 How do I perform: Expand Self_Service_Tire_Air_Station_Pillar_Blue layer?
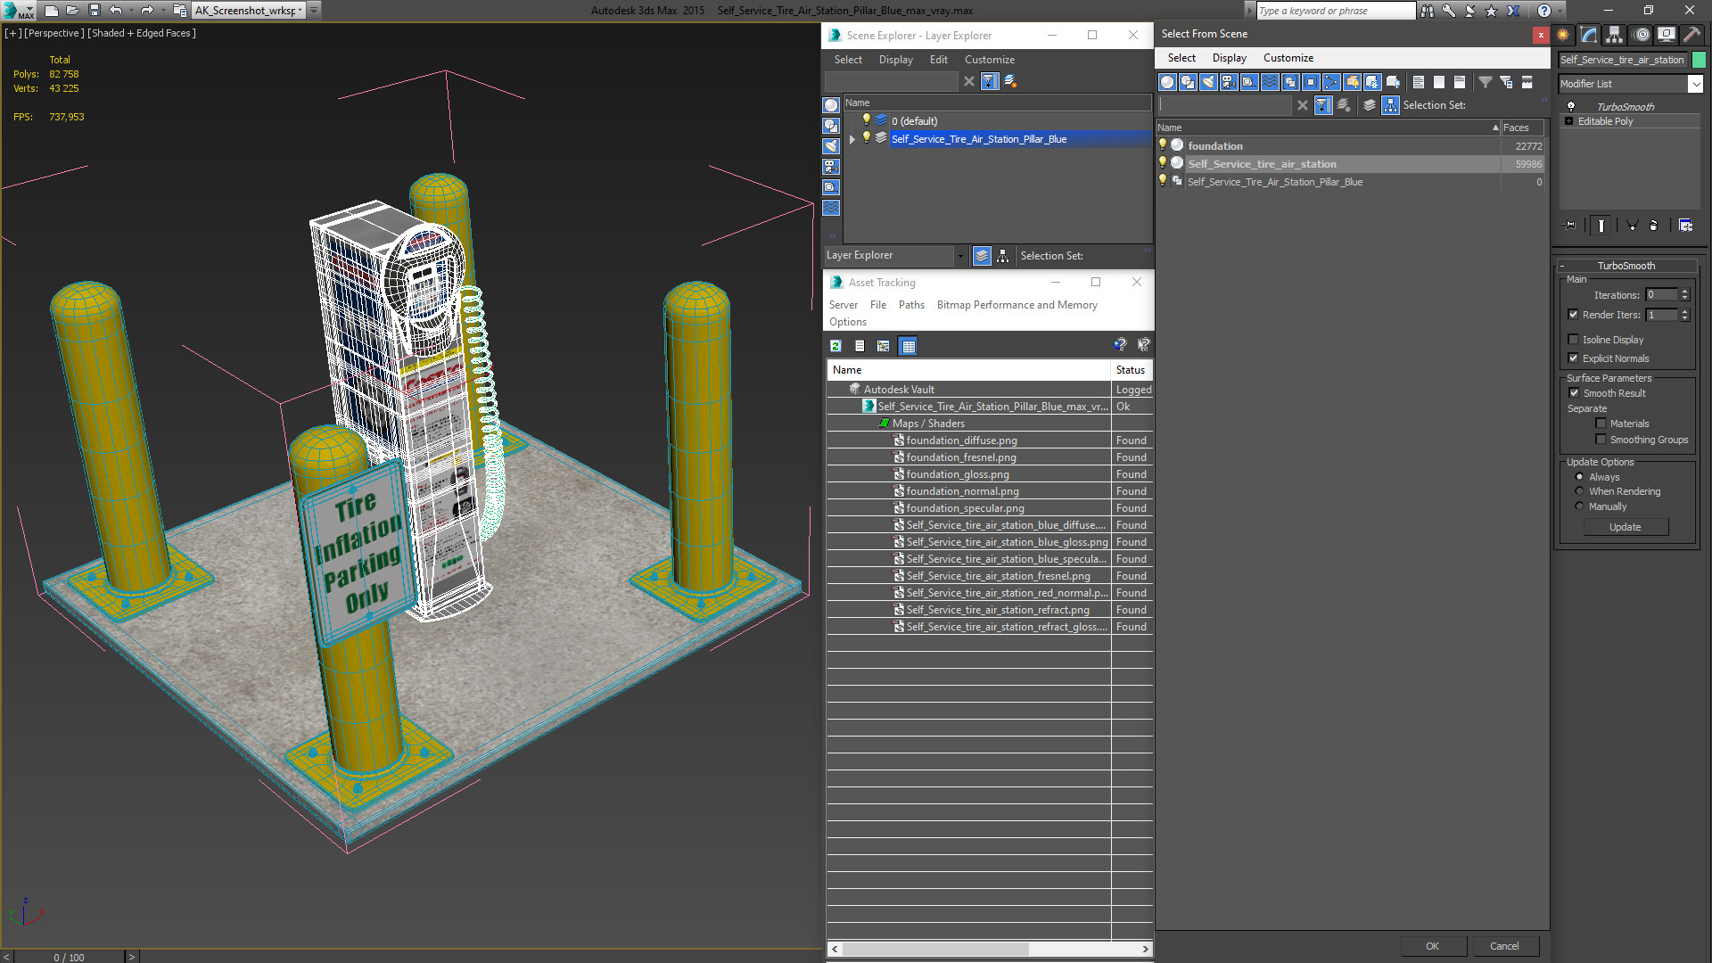tap(852, 139)
